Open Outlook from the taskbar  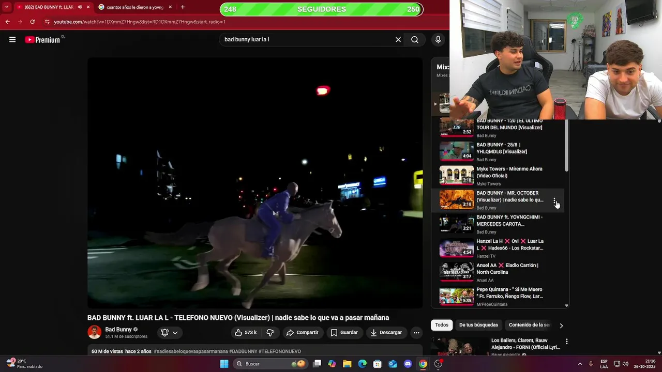click(393, 364)
